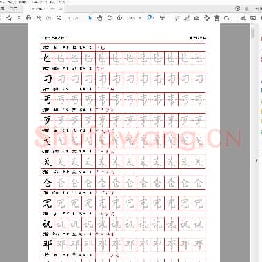The image size is (262, 262).
Task: Switch to the Tools tab
Action: [x=14, y=9]
